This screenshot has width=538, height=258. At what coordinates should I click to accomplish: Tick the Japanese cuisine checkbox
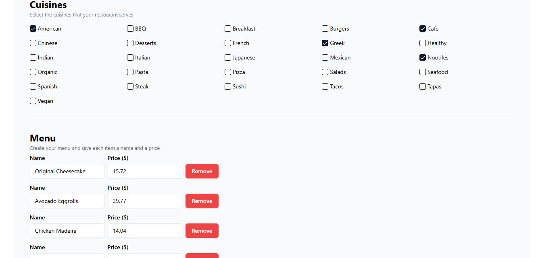(228, 57)
